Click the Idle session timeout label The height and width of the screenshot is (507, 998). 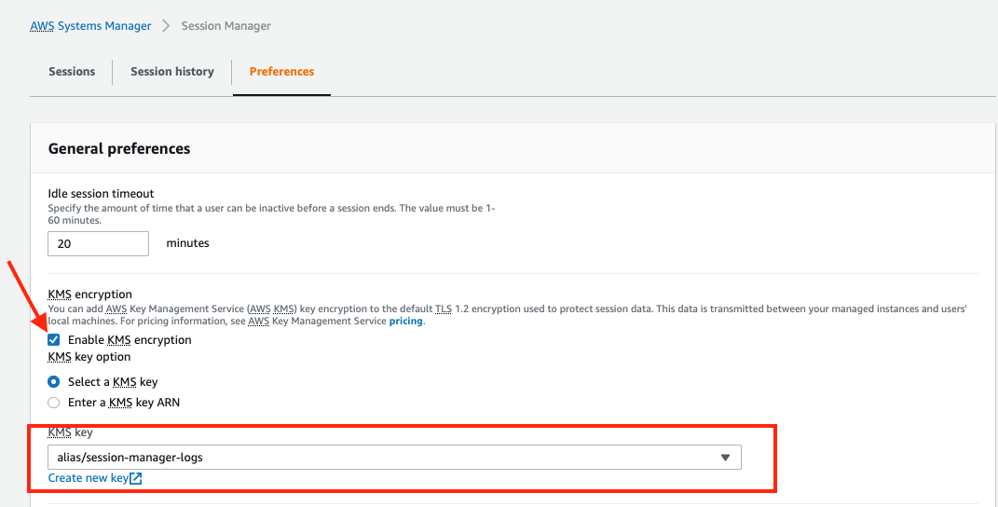pos(102,194)
